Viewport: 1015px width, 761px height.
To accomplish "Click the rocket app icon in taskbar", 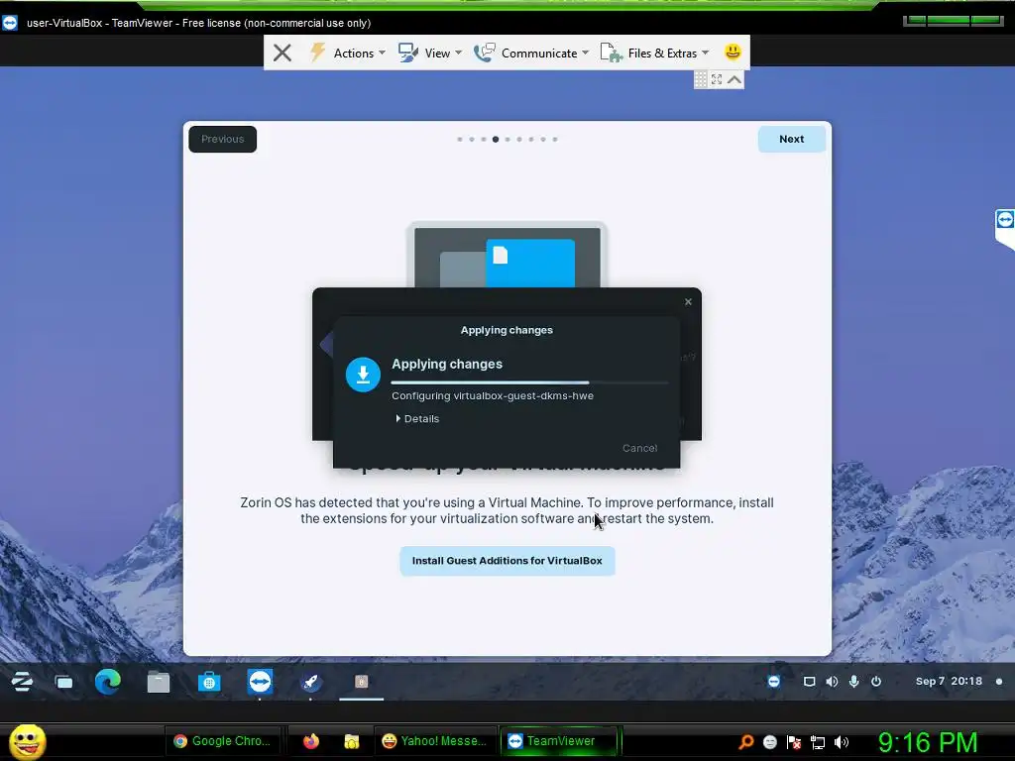I will pyautogui.click(x=310, y=682).
